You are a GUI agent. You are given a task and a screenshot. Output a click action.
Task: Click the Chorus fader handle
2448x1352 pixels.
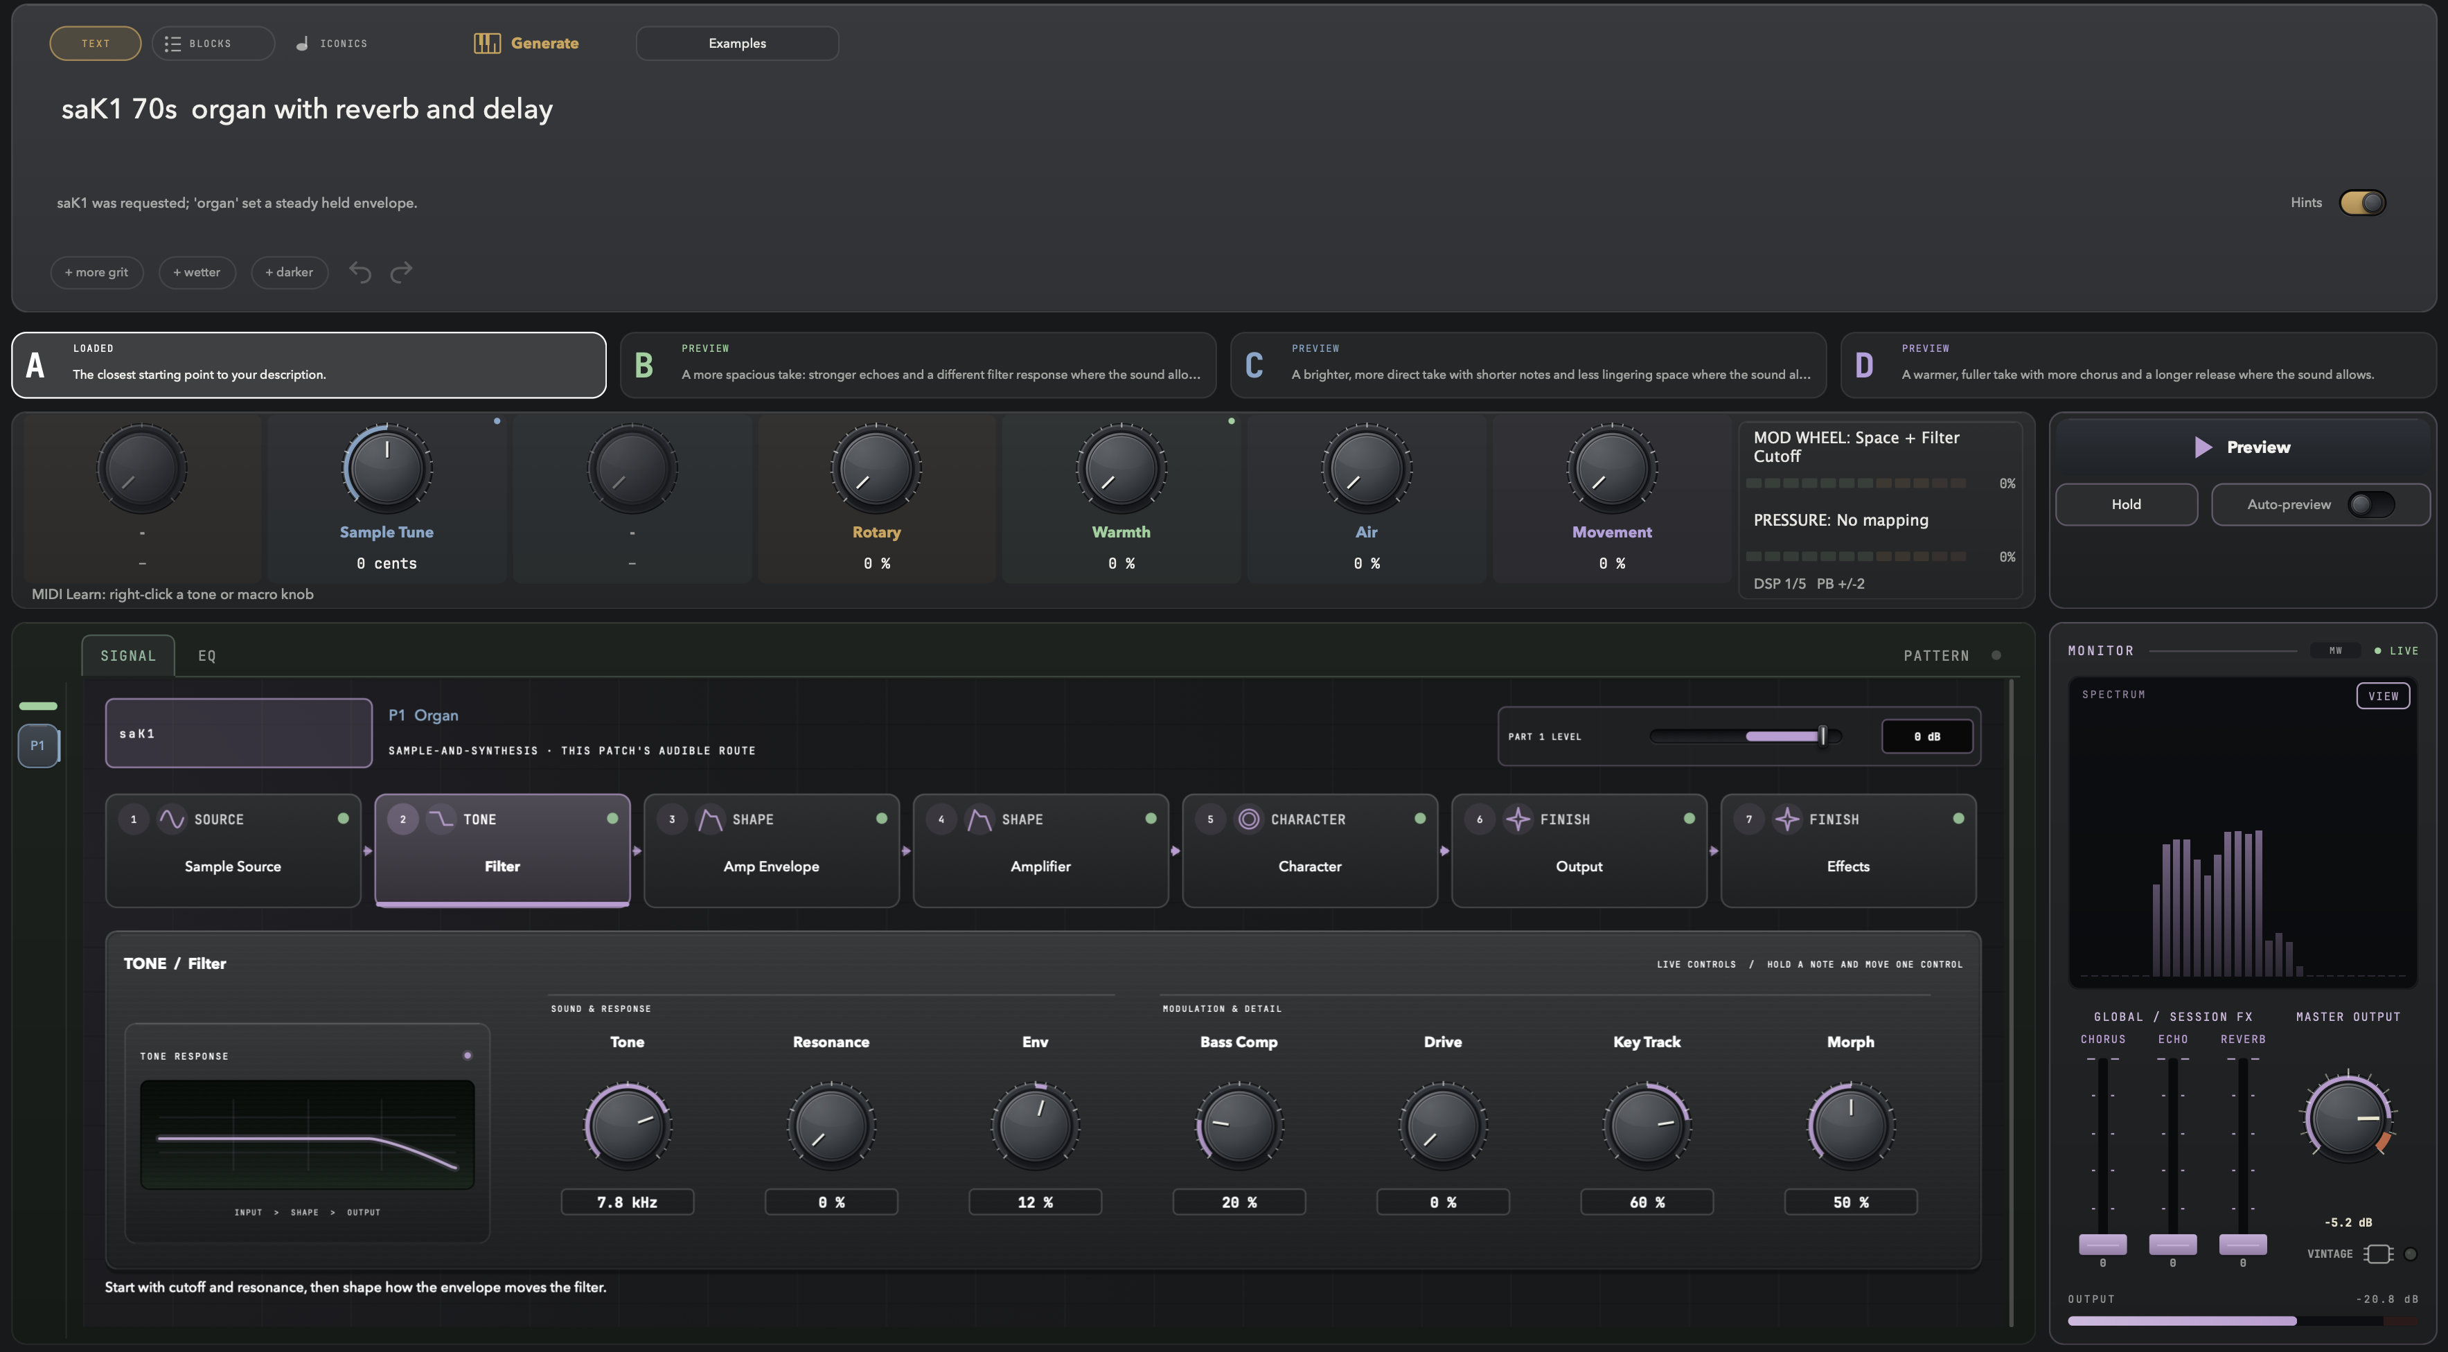2103,1244
